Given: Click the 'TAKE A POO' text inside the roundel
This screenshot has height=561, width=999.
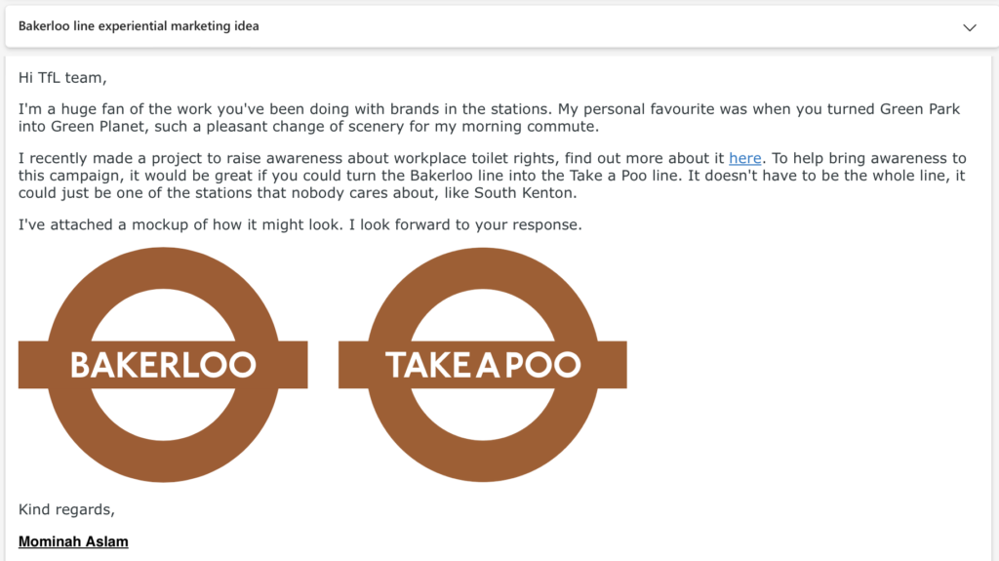Looking at the screenshot, I should (x=483, y=365).
